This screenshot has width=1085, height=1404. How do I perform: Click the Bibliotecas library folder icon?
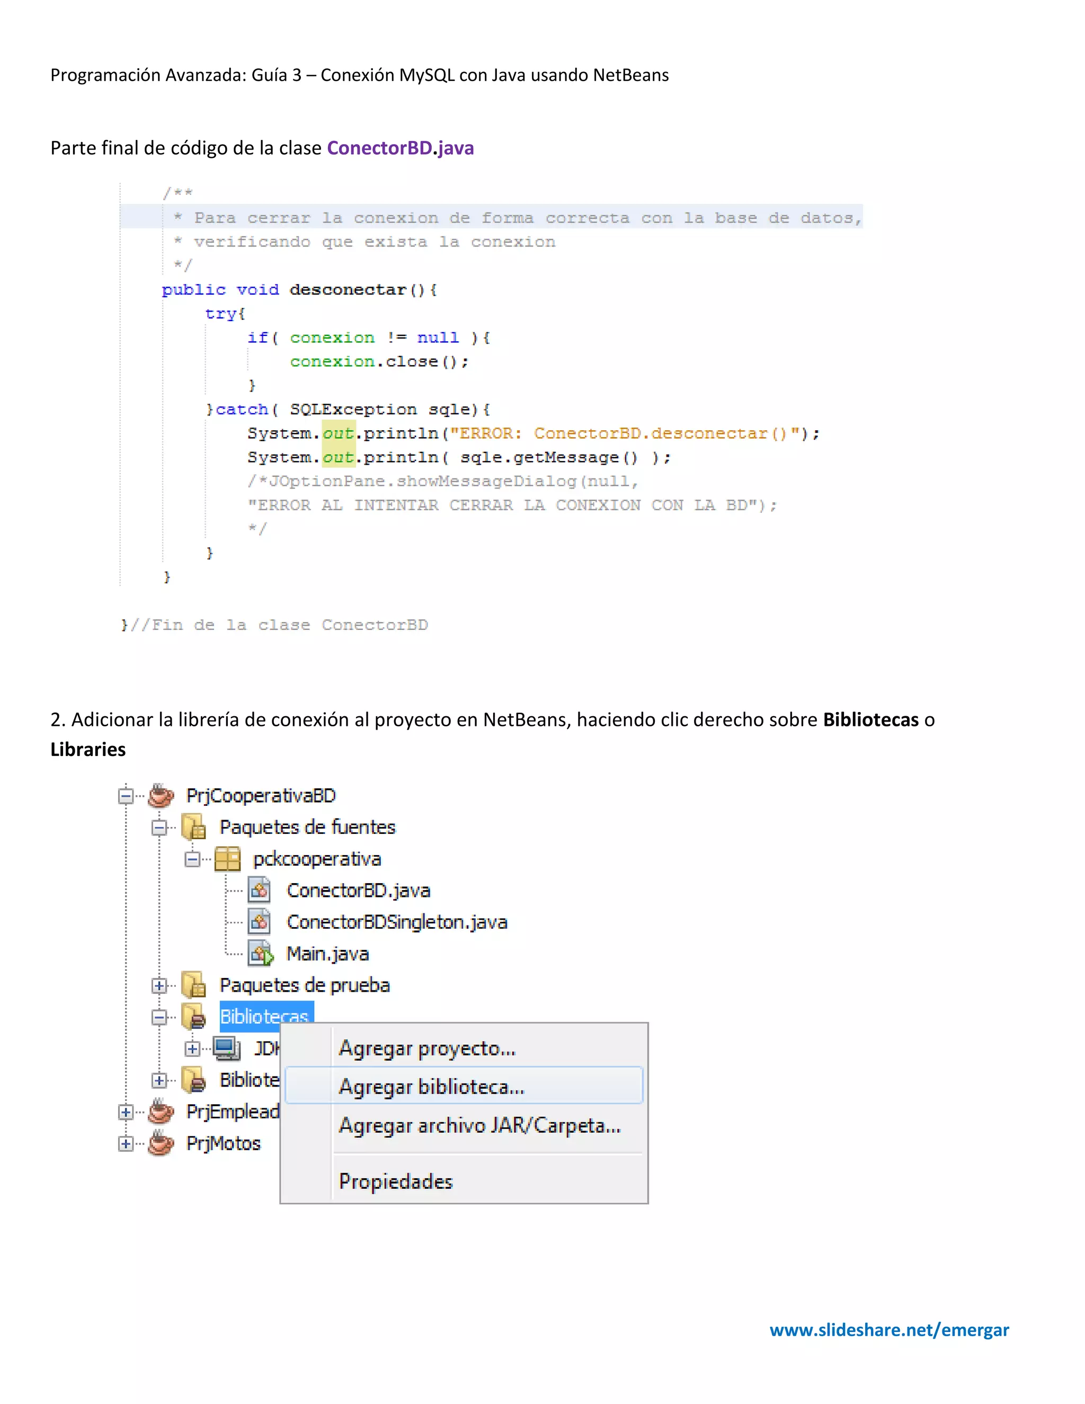[193, 1016]
